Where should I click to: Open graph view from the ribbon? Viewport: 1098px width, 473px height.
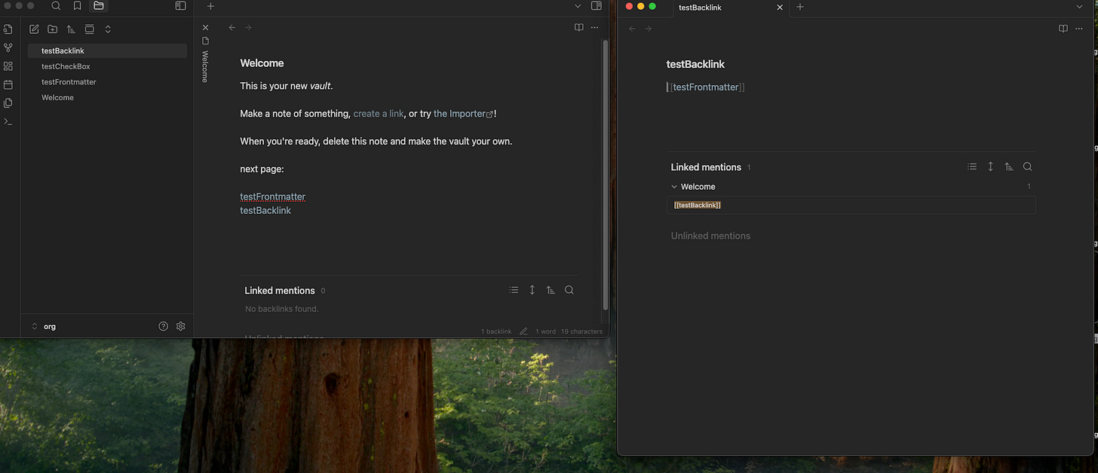coord(8,47)
